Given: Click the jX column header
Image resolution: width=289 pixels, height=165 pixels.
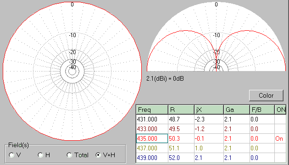Looking at the screenshot, I should [209, 110].
